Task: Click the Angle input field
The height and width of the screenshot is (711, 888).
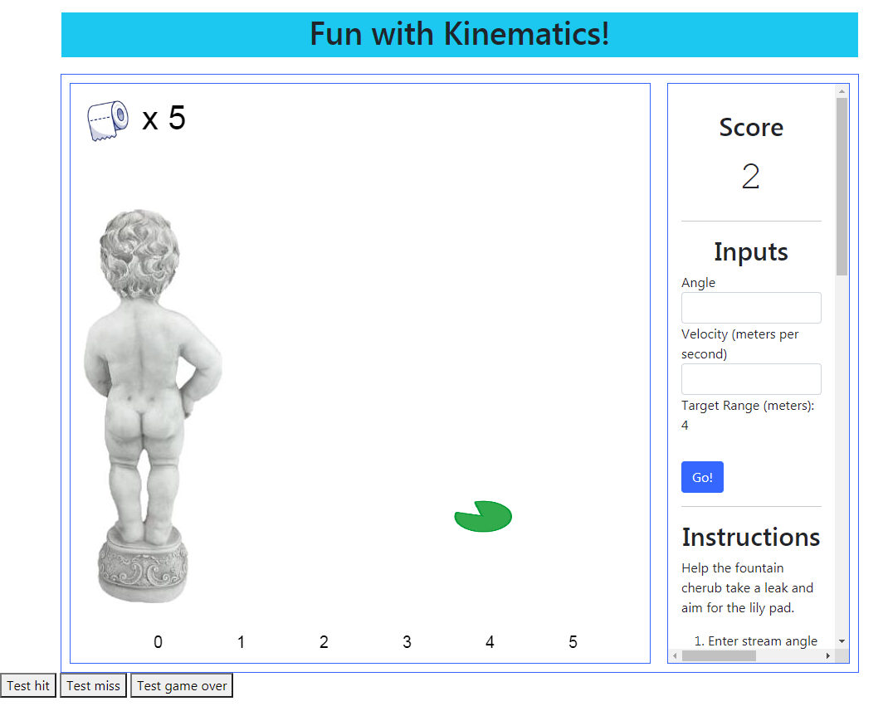Action: tap(751, 308)
